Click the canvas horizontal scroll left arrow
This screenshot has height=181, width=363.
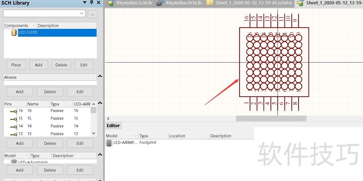click(108, 119)
